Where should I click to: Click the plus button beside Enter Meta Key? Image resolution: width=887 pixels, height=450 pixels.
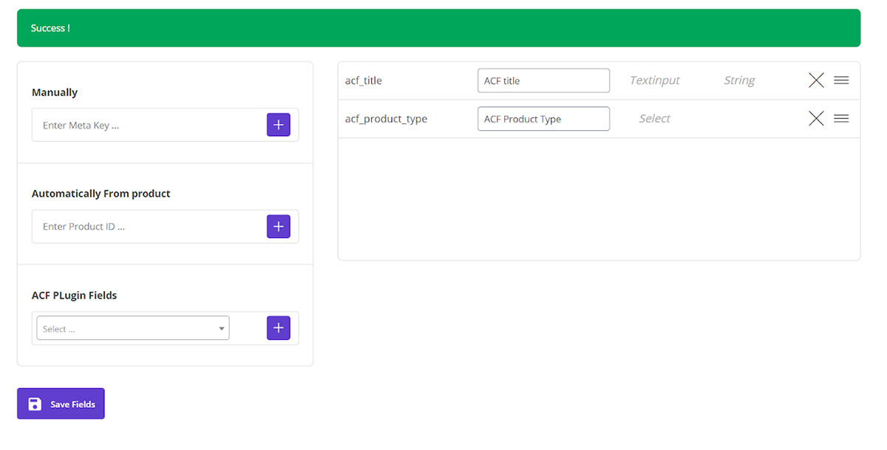[x=278, y=125]
